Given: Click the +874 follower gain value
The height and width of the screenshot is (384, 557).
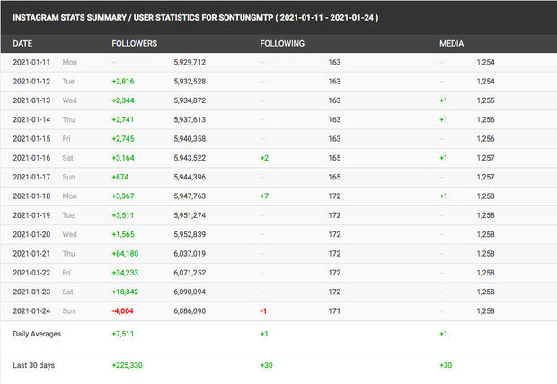Looking at the screenshot, I should pyautogui.click(x=120, y=177).
